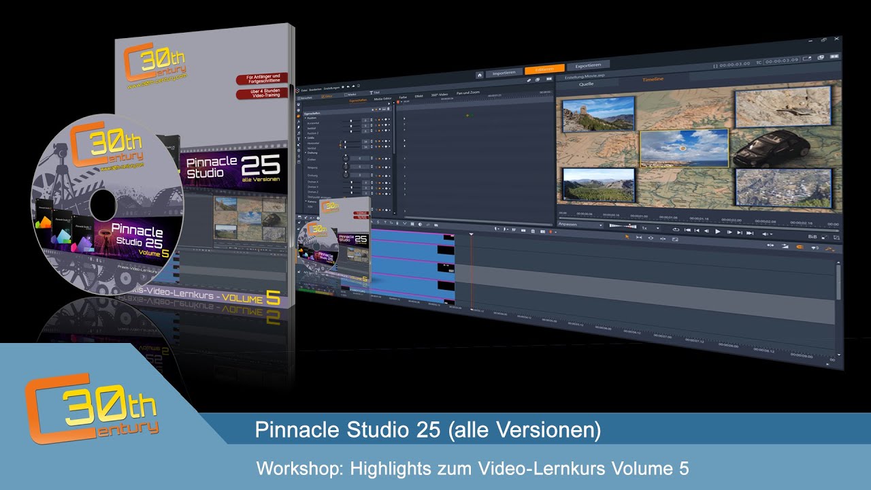This screenshot has height=490, width=871.
Task: Select the Timeline preview tab
Action: click(653, 80)
